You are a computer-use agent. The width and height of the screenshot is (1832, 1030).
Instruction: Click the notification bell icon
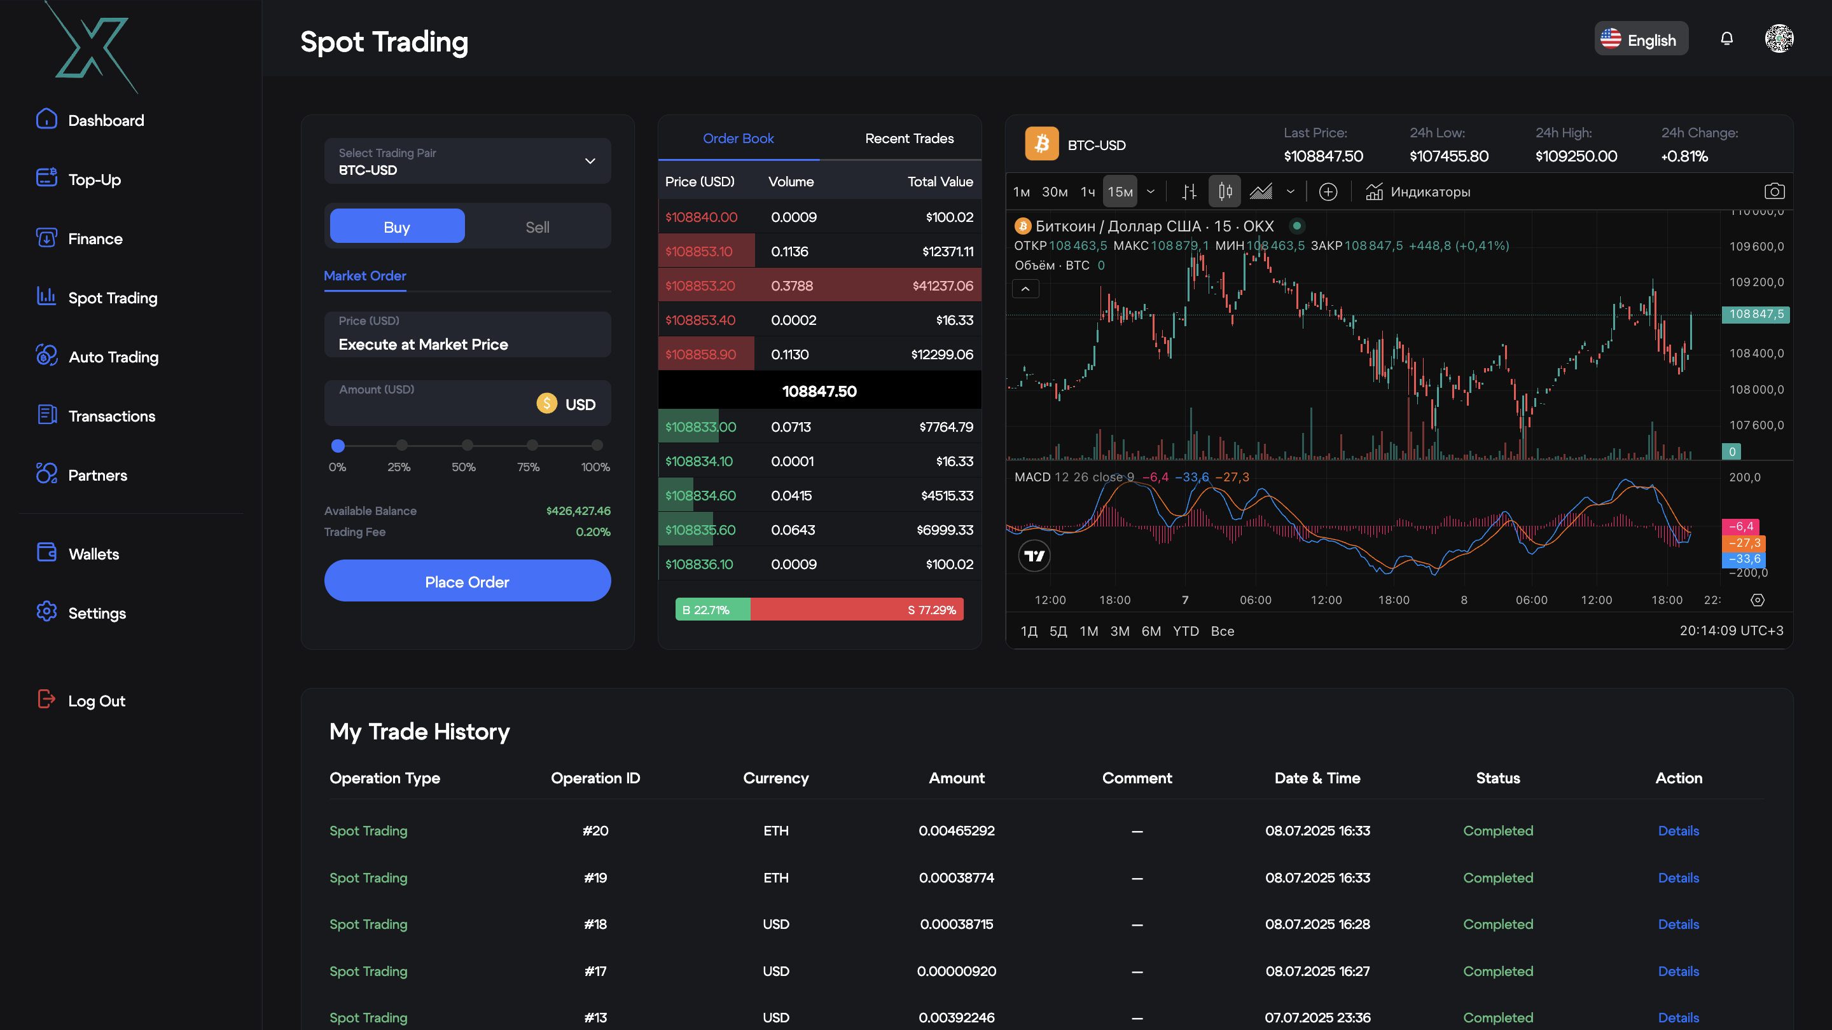1726,38
